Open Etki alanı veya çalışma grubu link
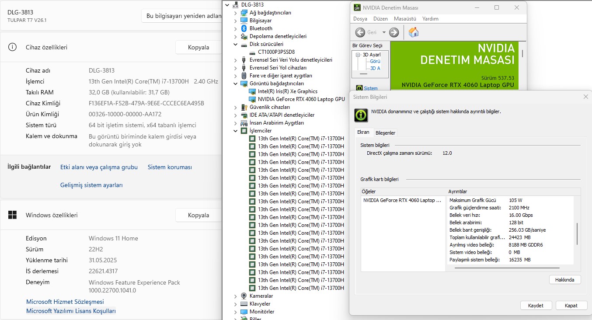 point(99,167)
